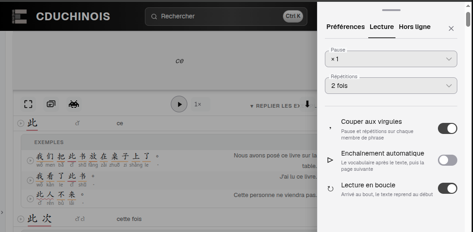Click the download arrow icon

pyautogui.click(x=307, y=104)
